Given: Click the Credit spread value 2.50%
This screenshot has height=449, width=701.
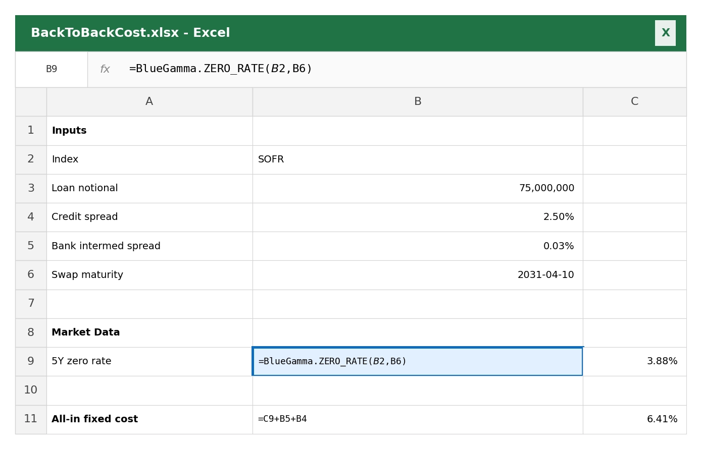Looking at the screenshot, I should [417, 217].
